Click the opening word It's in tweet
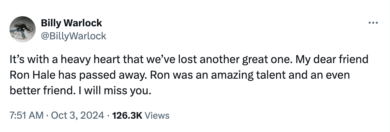The width and height of the screenshot is (390, 132). coord(16,60)
